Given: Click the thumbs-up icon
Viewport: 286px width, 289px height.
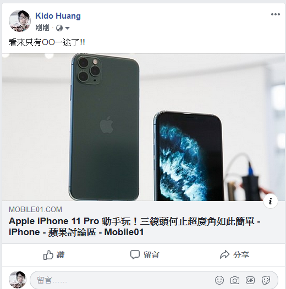Looking at the screenshot, I should point(48,255).
